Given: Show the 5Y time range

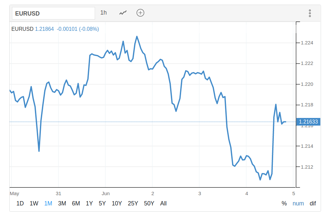Looking at the screenshot, I should (x=102, y=203).
